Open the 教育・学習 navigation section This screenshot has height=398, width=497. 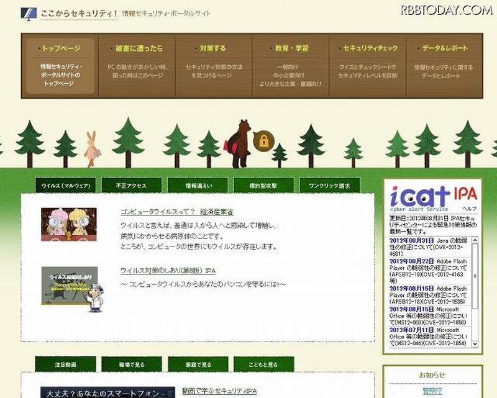[x=291, y=48]
